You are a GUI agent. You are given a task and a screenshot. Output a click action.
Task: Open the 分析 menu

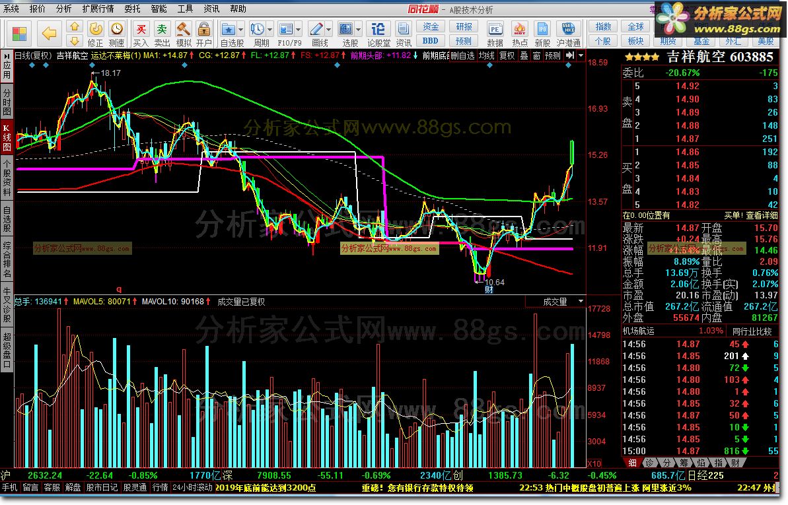pos(64,9)
